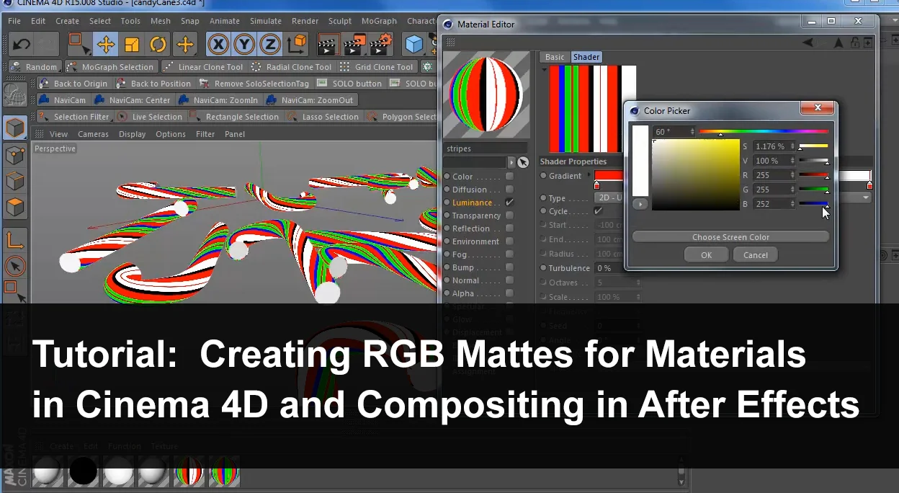899x493 pixels.
Task: Click OK in Color Picker
Action: tap(706, 255)
